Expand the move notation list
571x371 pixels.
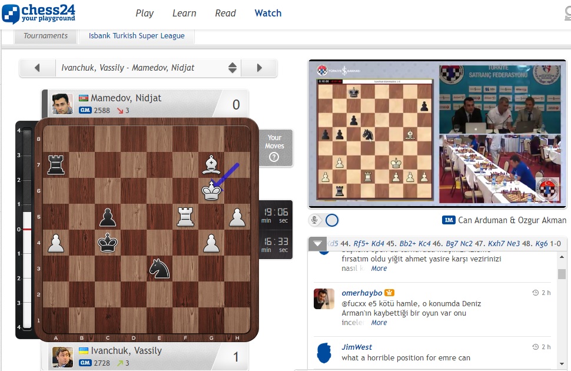(x=317, y=243)
